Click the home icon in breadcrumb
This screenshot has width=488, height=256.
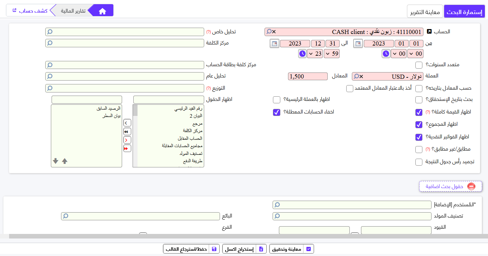pos(102,11)
